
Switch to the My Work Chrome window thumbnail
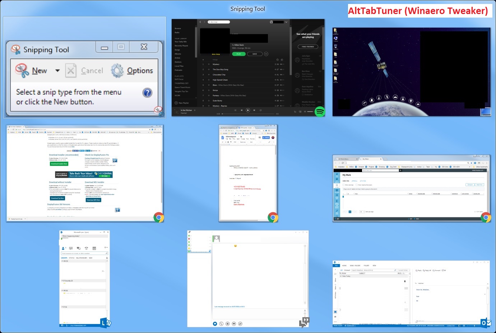click(x=412, y=188)
